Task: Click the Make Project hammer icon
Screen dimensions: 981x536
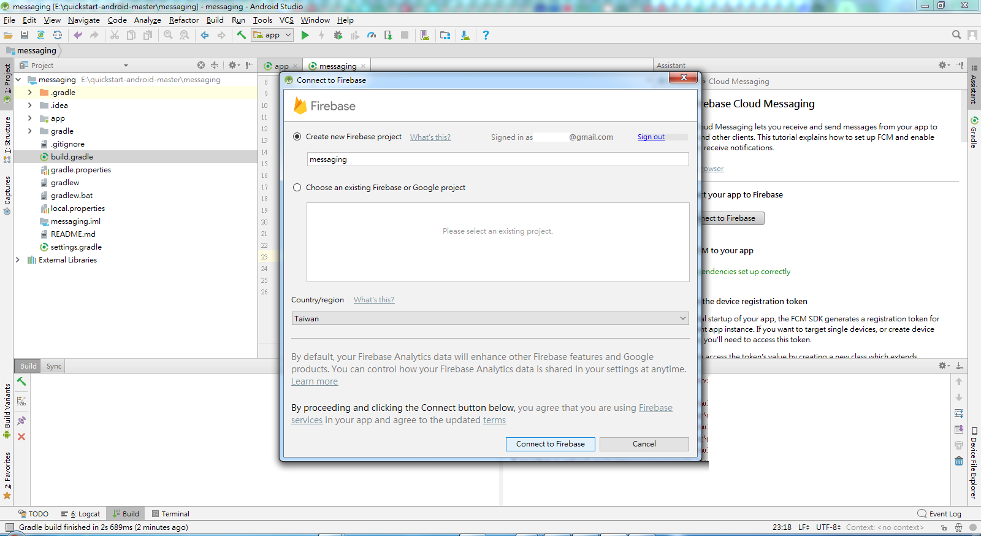Action: pyautogui.click(x=242, y=36)
